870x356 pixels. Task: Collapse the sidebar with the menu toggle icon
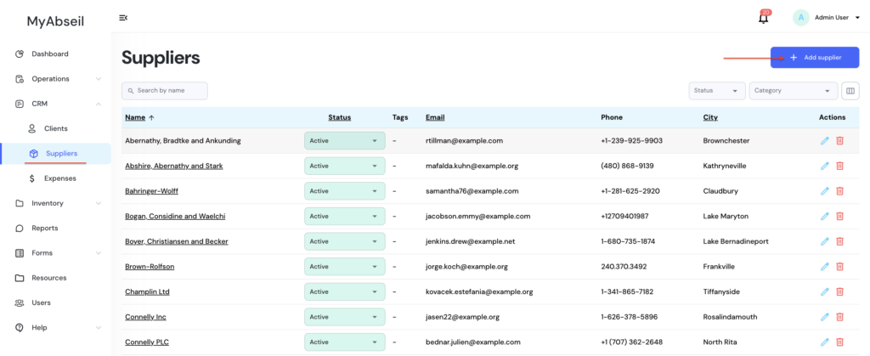(x=124, y=18)
